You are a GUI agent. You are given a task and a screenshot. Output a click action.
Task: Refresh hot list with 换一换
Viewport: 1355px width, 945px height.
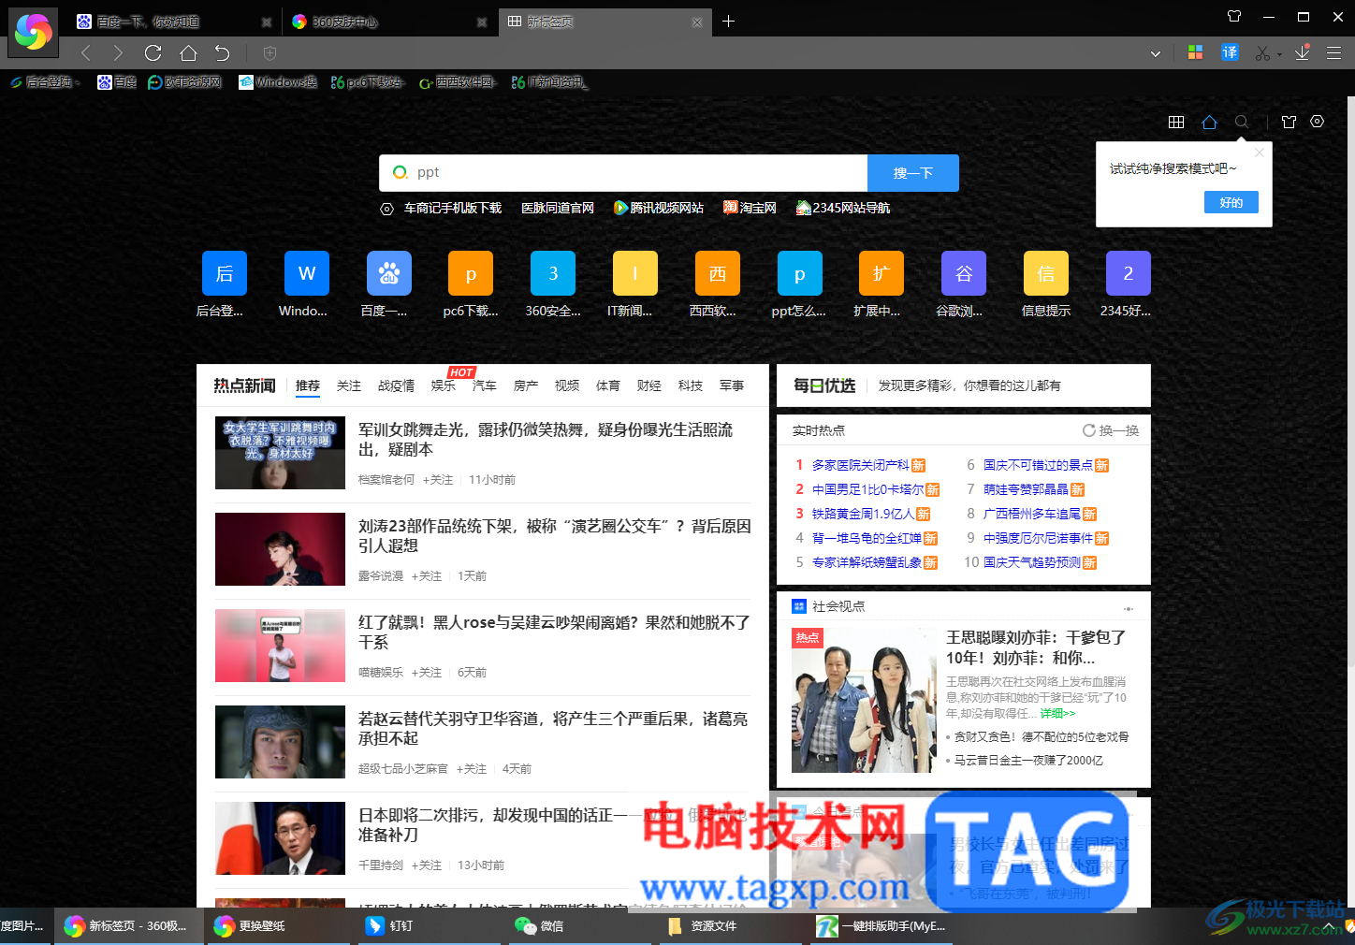click(1111, 430)
